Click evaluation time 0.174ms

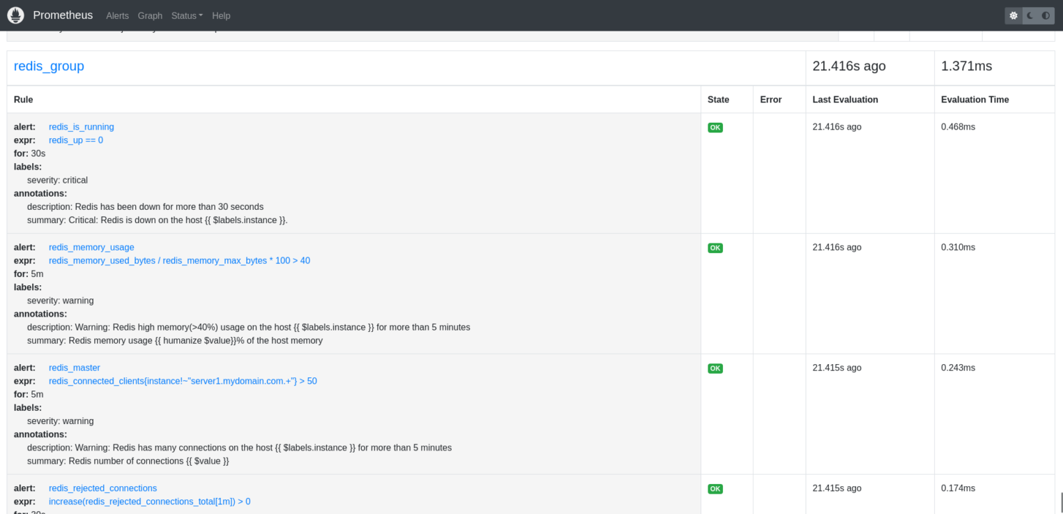click(x=958, y=488)
